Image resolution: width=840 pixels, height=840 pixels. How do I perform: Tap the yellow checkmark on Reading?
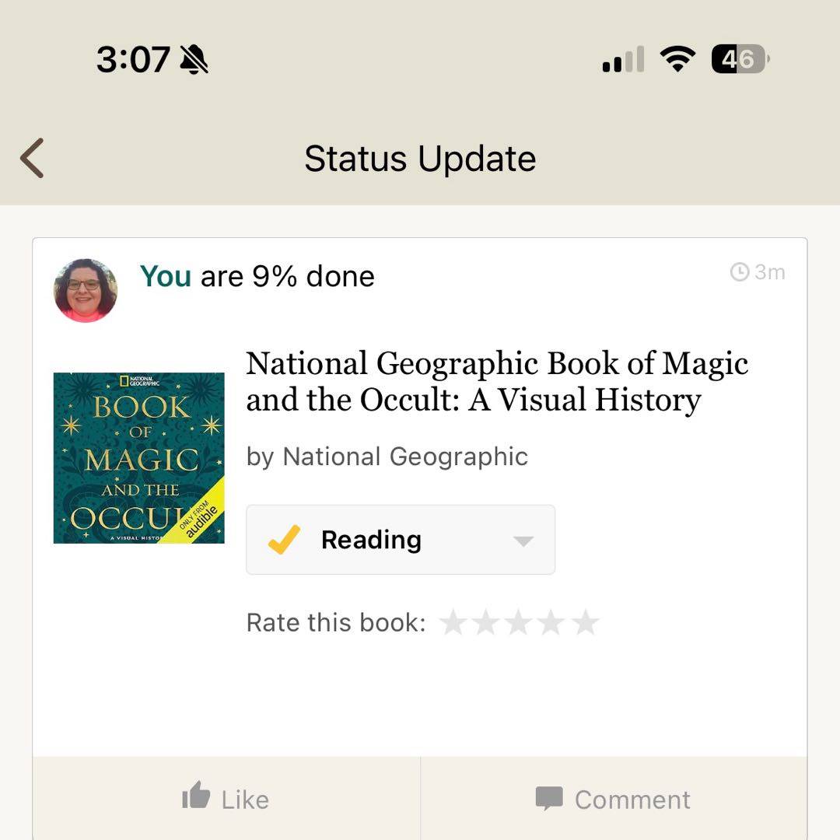pyautogui.click(x=284, y=539)
